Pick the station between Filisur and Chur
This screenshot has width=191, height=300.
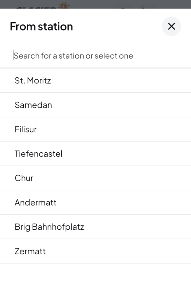coord(95,154)
